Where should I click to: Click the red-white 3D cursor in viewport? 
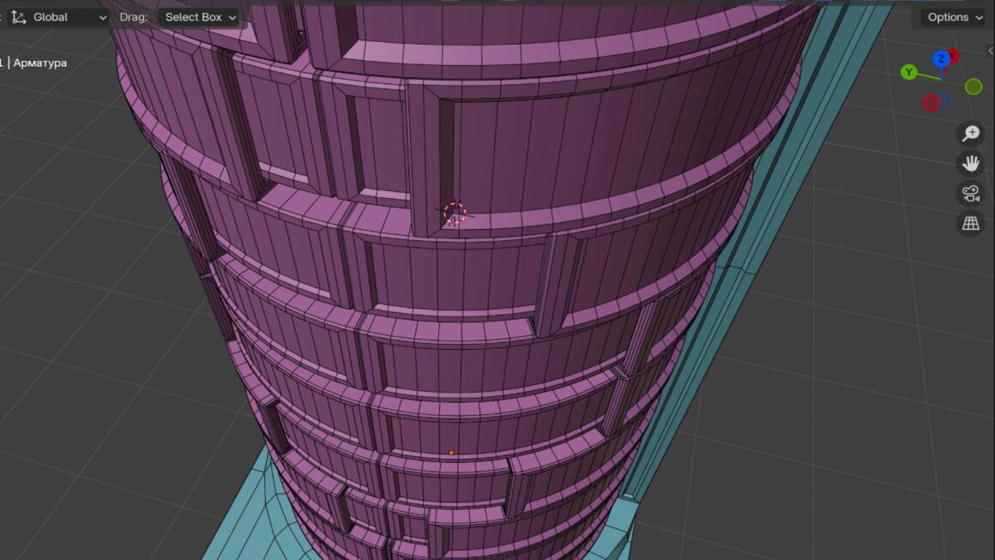455,213
